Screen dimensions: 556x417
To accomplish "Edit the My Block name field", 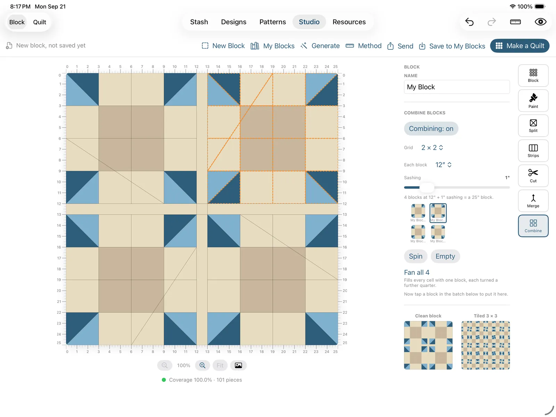I will (457, 87).
